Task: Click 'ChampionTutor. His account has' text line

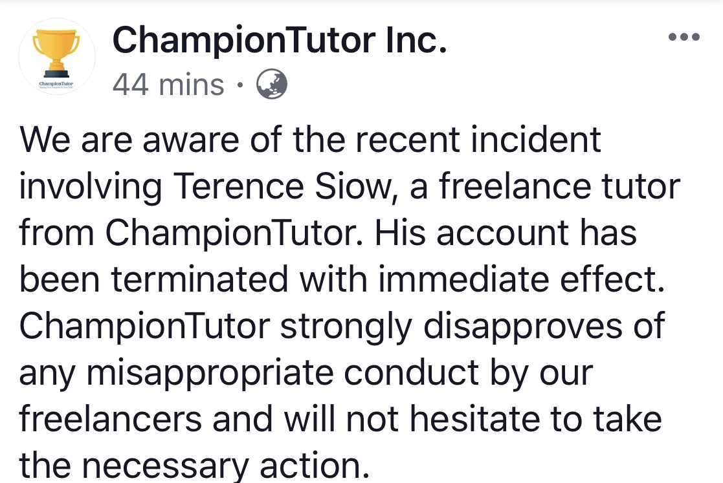Action: coord(371,233)
